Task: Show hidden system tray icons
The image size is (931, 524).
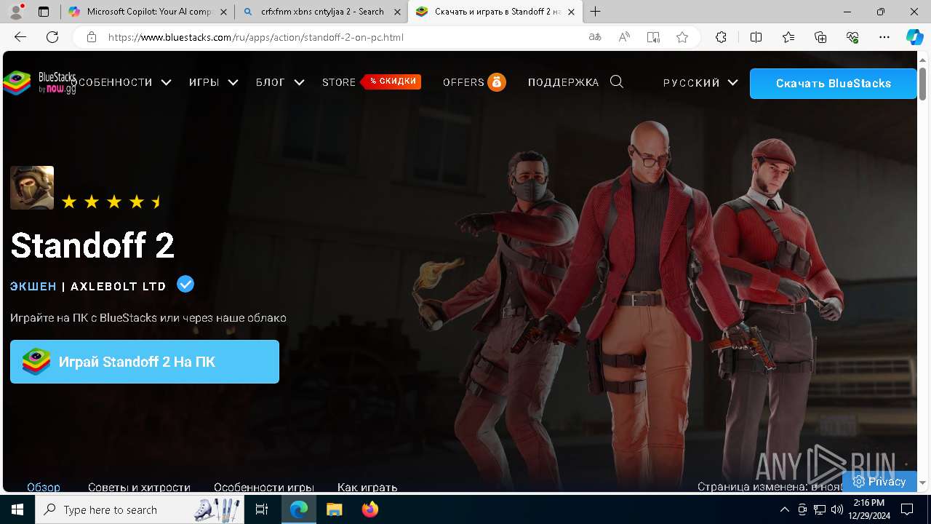Action: [x=784, y=509]
